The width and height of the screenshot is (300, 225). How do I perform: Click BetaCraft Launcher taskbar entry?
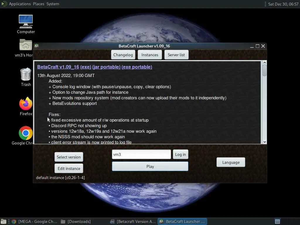tap(182, 221)
